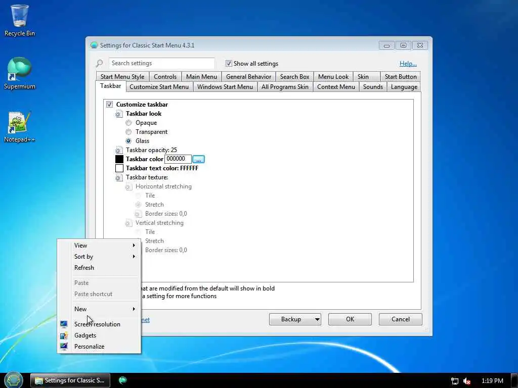Select the Transparent radio button
Viewport: 518px width, 388px height.
[x=128, y=132]
